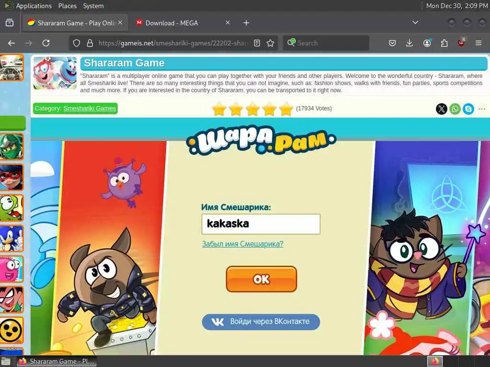The width and height of the screenshot is (490, 367).
Task: Rate the game with the fifth star
Action: (x=286, y=109)
